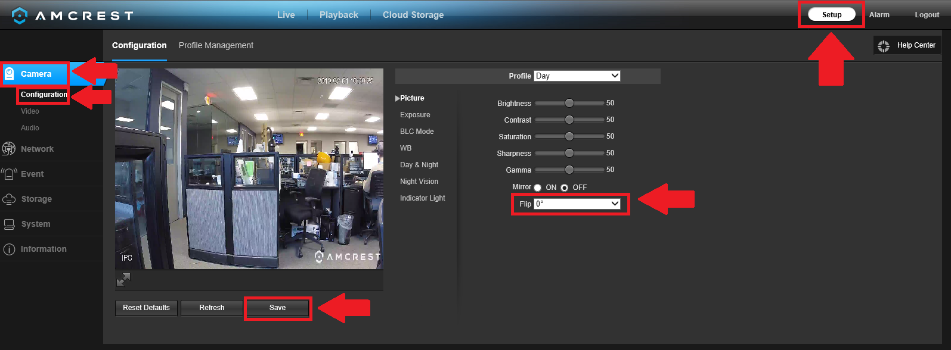Screen dimensions: 951x350
Task: Click the Network globe icon
Action: coord(9,149)
